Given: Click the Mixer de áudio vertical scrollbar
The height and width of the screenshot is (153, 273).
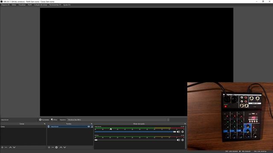Looking at the screenshot, I should pyautogui.click(x=186, y=137).
